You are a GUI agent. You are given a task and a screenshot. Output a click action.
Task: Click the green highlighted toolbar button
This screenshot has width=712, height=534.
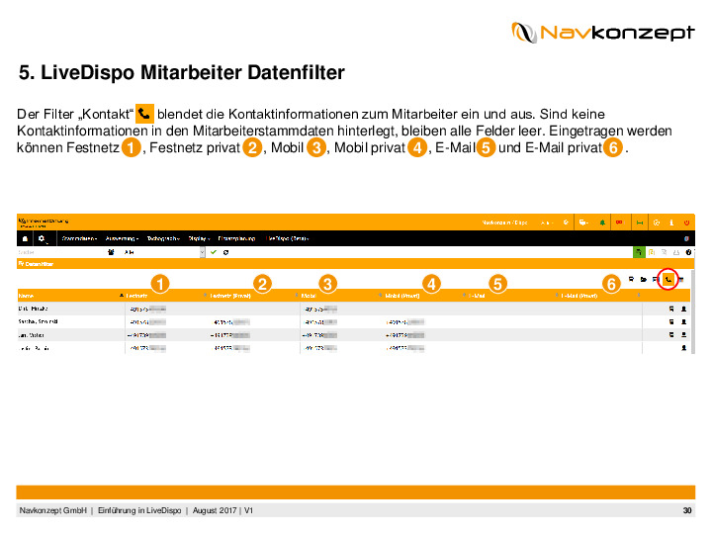pyautogui.click(x=639, y=252)
